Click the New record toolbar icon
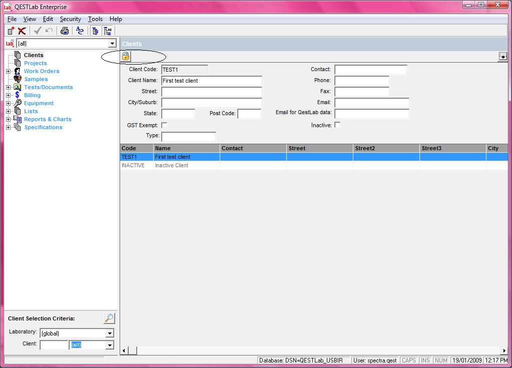Screen dimensions: 512x368 (11, 31)
